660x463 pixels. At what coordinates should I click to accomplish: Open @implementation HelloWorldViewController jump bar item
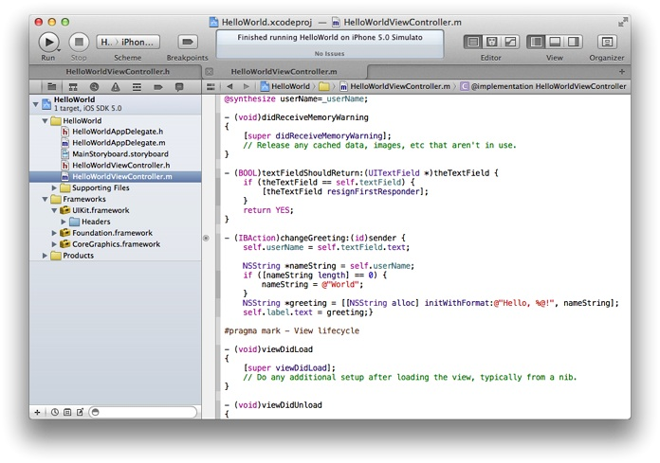click(x=543, y=86)
